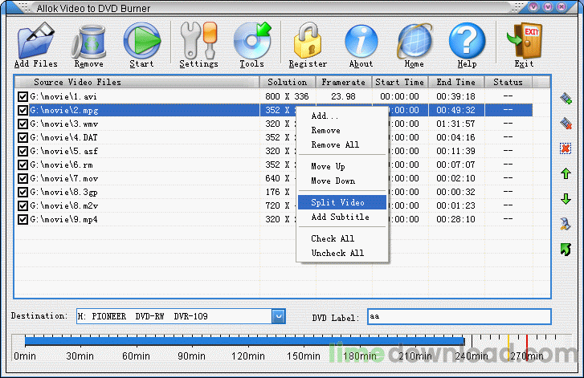Click the DVD Label text field
Screen dimensions: 584x378
(459, 316)
